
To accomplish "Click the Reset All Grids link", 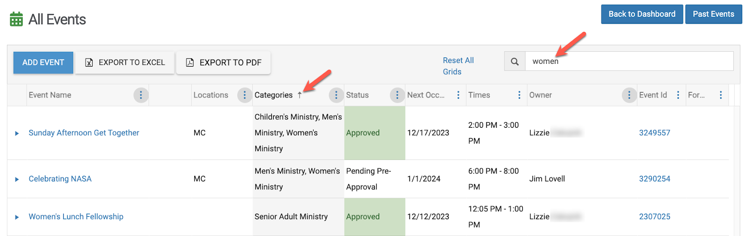I will [458, 66].
